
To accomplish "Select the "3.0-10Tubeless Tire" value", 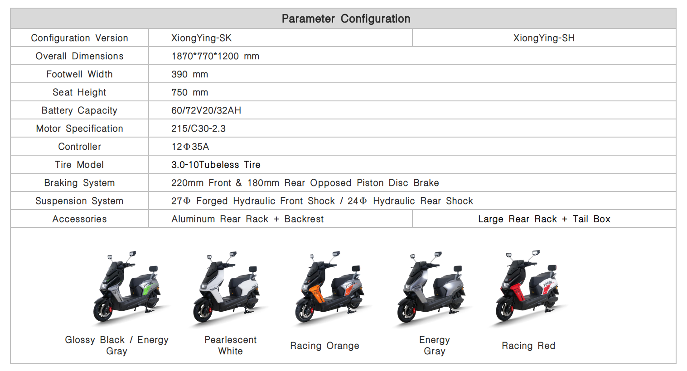I will pos(216,165).
